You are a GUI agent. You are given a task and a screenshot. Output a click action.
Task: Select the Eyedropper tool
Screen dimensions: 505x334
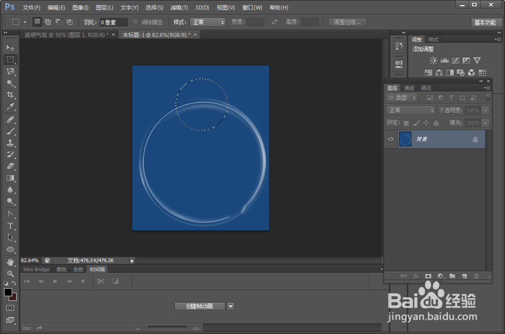[x=10, y=107]
